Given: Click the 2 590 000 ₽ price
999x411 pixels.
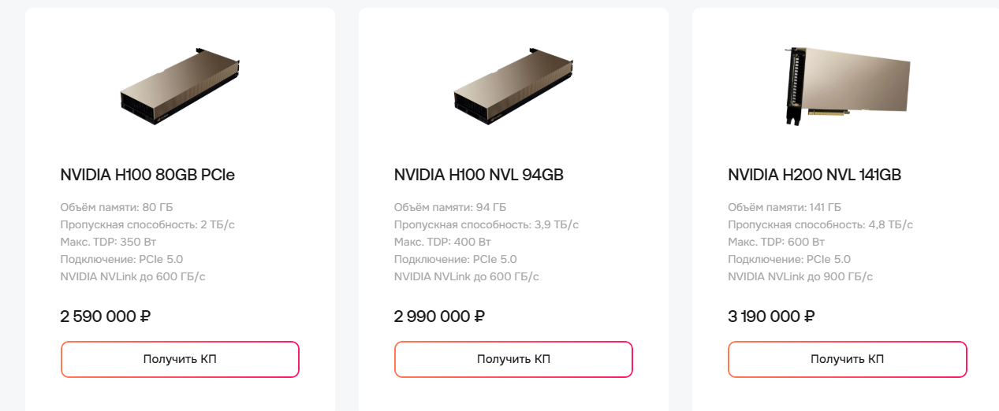Looking at the screenshot, I should point(106,317).
